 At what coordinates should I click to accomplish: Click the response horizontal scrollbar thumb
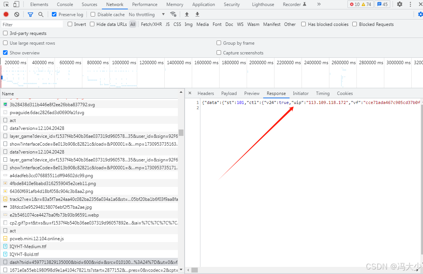194,270
